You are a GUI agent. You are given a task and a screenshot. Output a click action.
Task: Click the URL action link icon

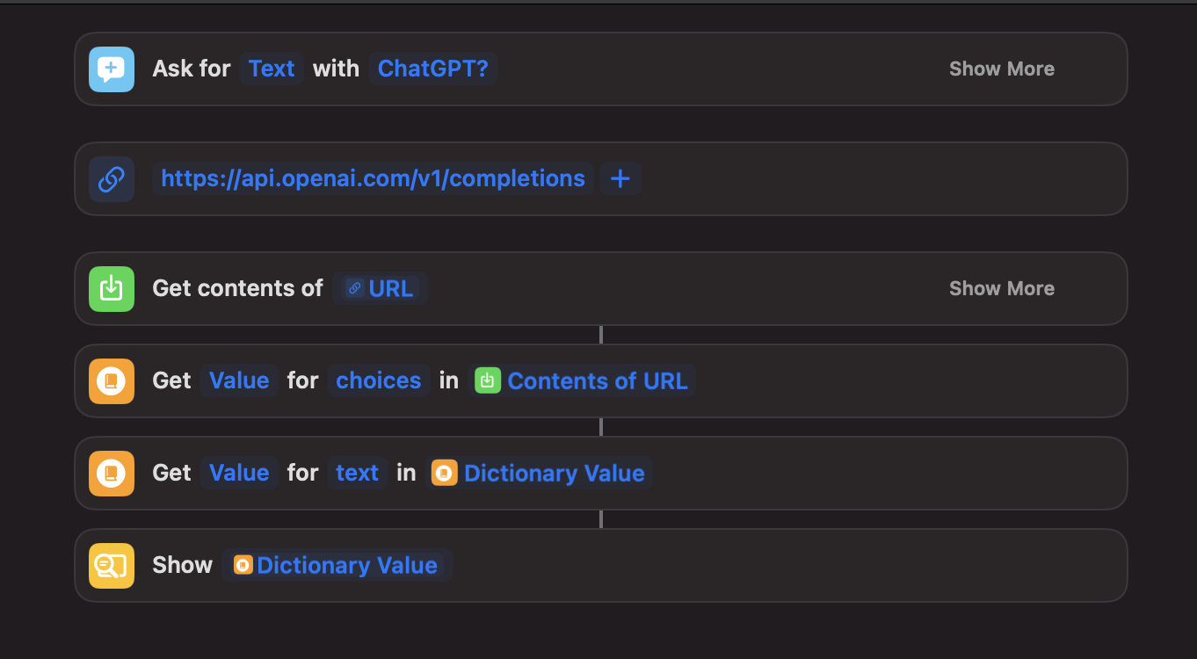pos(112,179)
